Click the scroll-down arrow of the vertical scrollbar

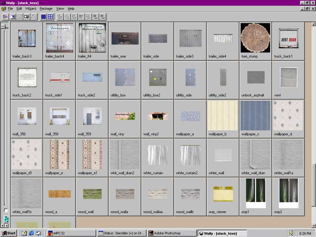point(313,225)
